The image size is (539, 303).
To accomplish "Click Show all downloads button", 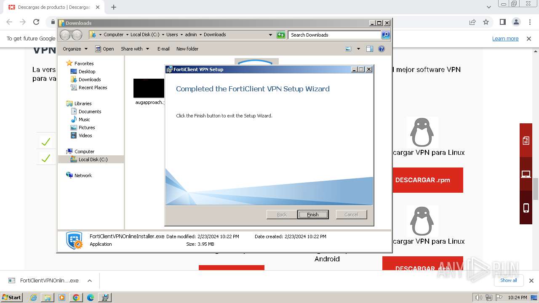I will pyautogui.click(x=509, y=280).
